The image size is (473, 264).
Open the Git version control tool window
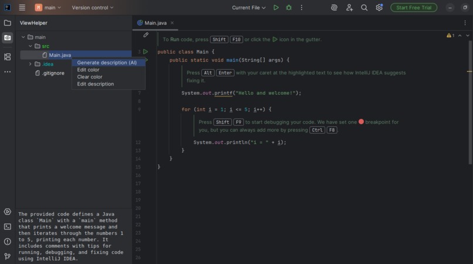8,256
